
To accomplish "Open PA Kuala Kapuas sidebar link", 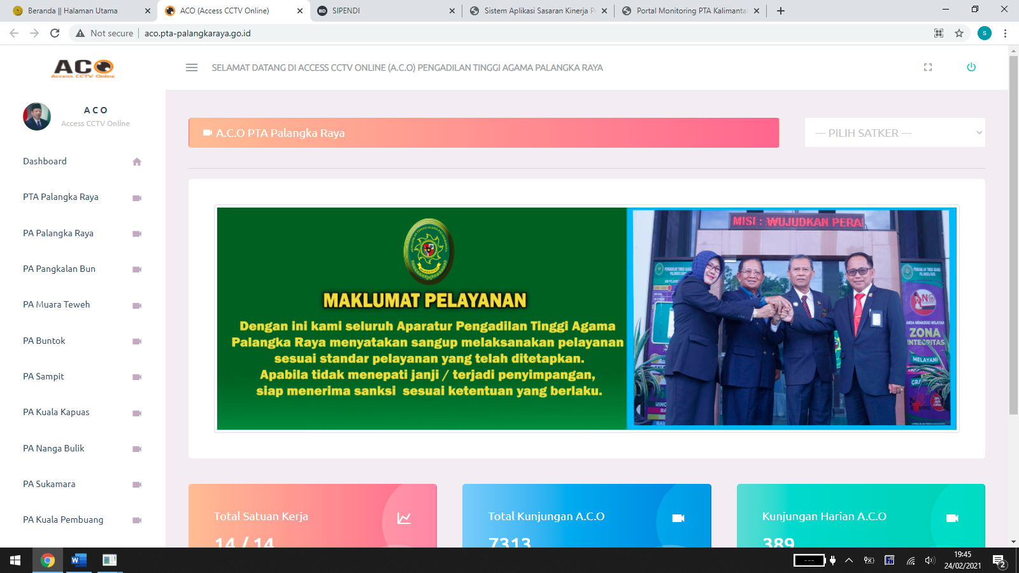I will click(57, 413).
